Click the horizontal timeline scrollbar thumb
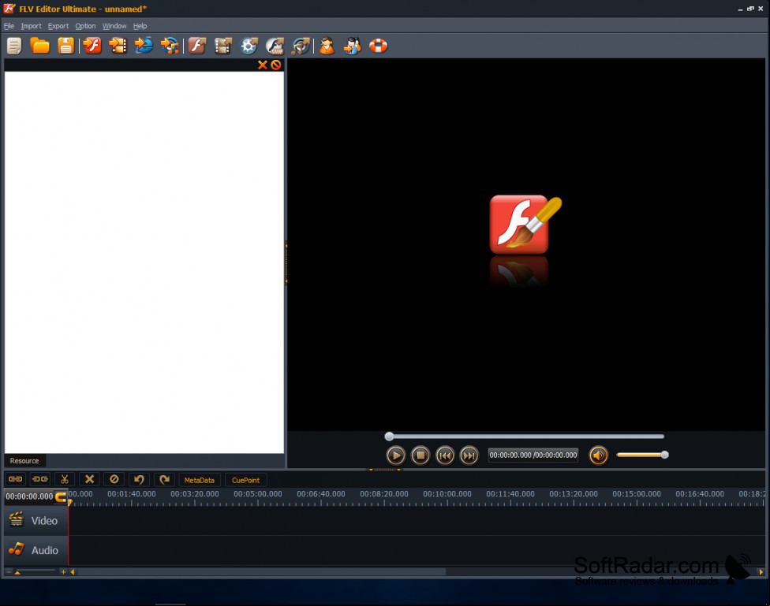Viewport: 770px width, 606px height. pyautogui.click(x=262, y=571)
